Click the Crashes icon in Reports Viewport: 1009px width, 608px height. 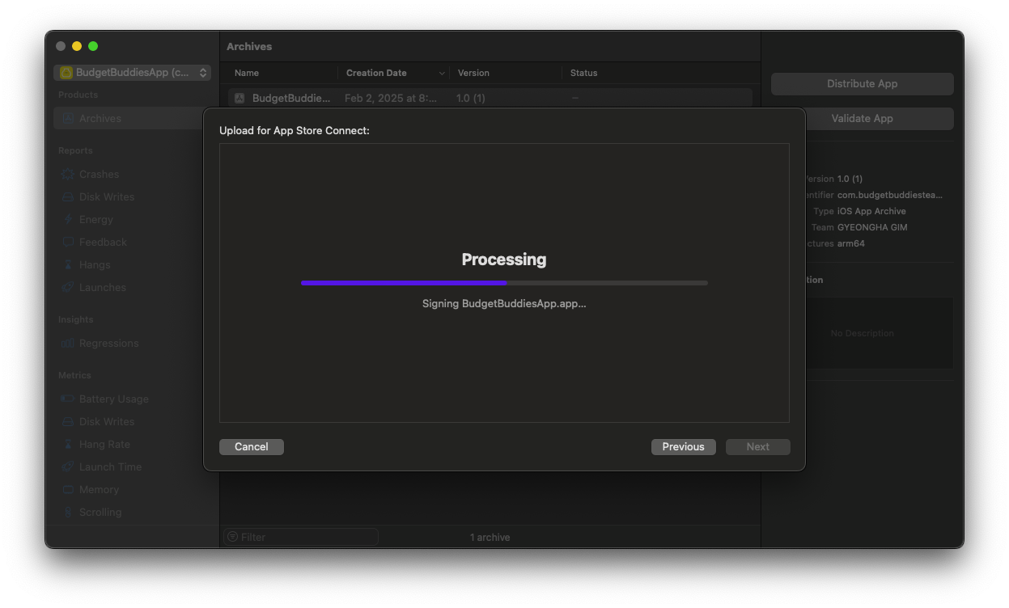(68, 174)
